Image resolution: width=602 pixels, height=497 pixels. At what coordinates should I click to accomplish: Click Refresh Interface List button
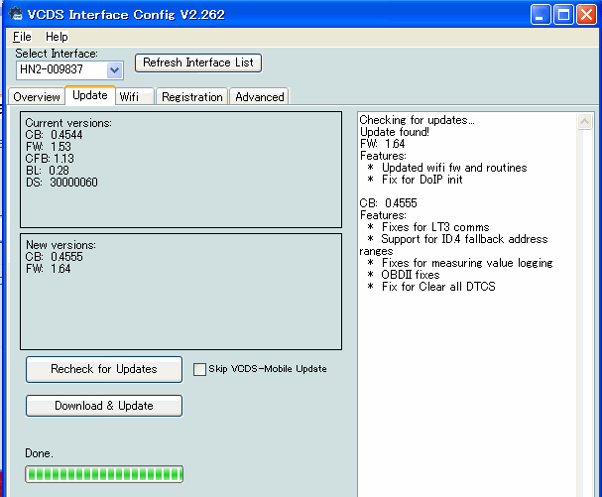(198, 62)
